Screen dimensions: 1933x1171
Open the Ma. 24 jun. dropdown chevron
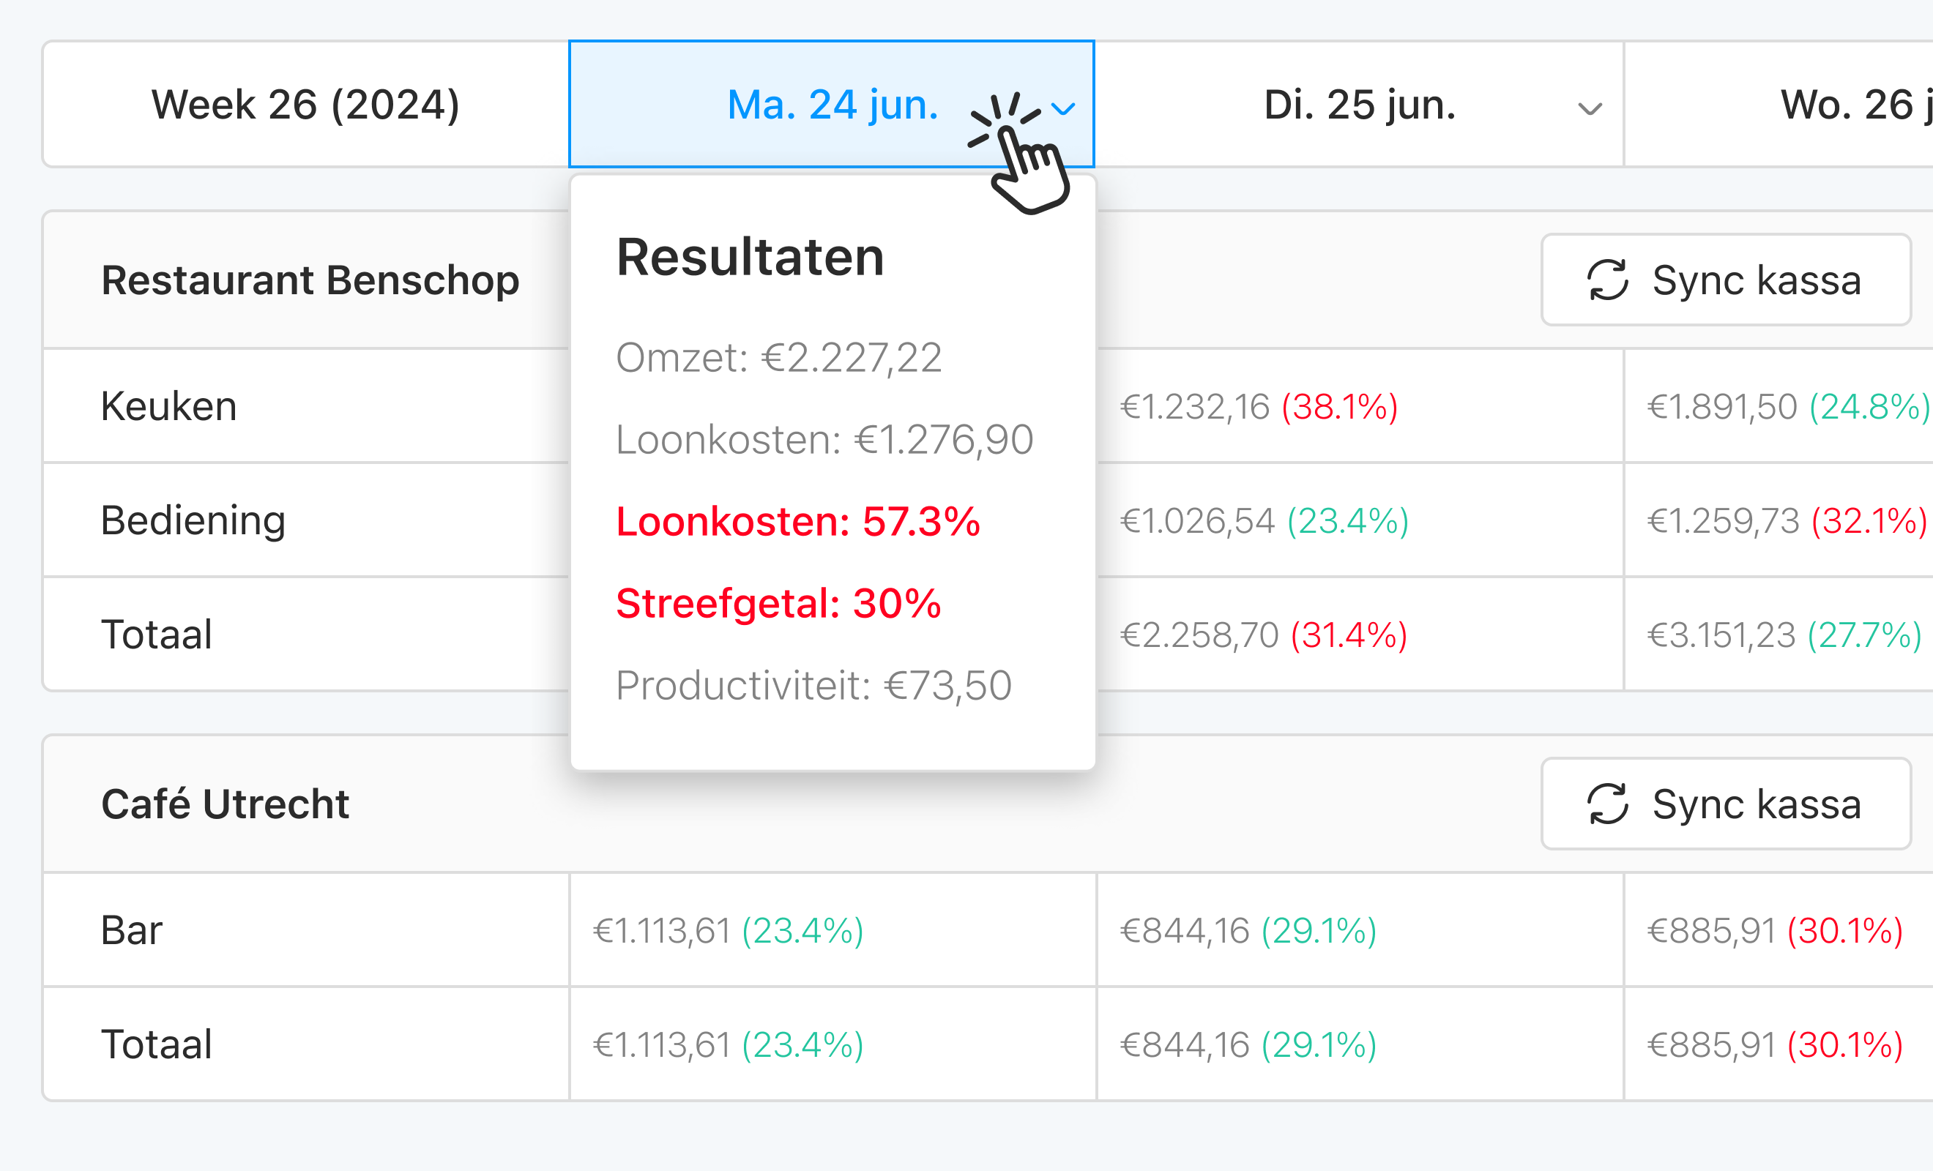pyautogui.click(x=1063, y=108)
